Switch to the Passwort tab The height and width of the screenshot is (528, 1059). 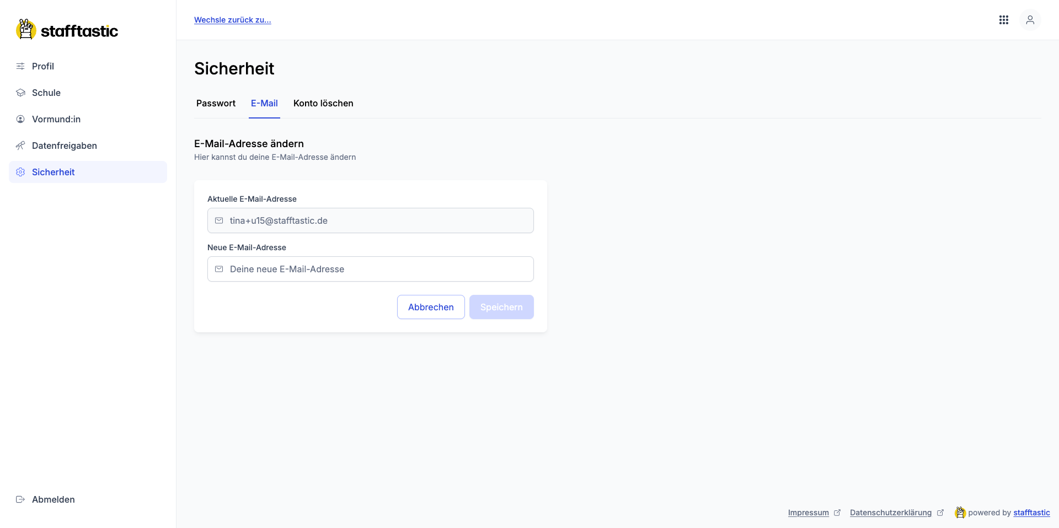tap(215, 104)
